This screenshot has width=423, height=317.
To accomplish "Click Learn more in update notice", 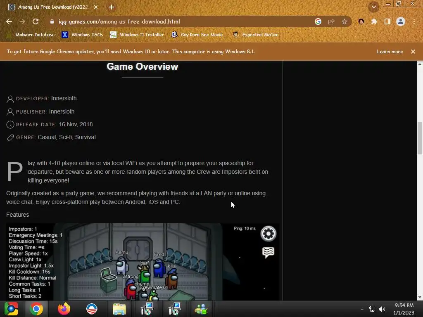I will click(x=390, y=52).
